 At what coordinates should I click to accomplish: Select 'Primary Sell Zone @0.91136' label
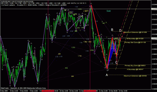click(x=135, y=42)
